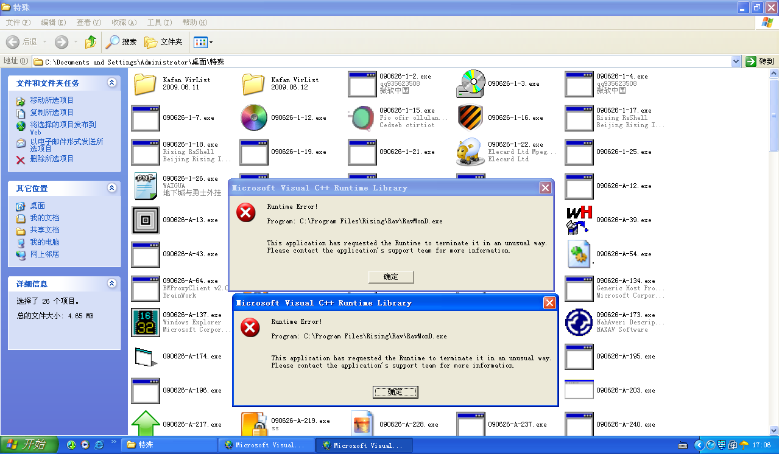The width and height of the screenshot is (779, 454).
Task: Open the 工具(T) menu
Action: click(x=160, y=23)
